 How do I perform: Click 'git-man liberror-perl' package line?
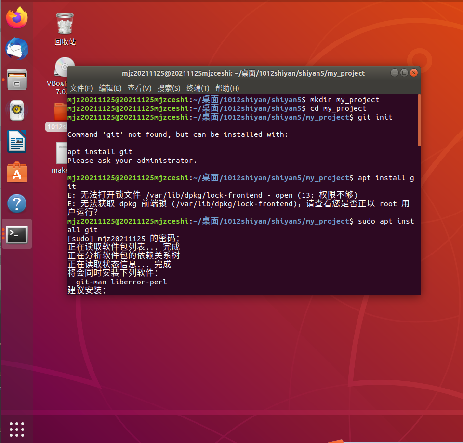click(121, 282)
